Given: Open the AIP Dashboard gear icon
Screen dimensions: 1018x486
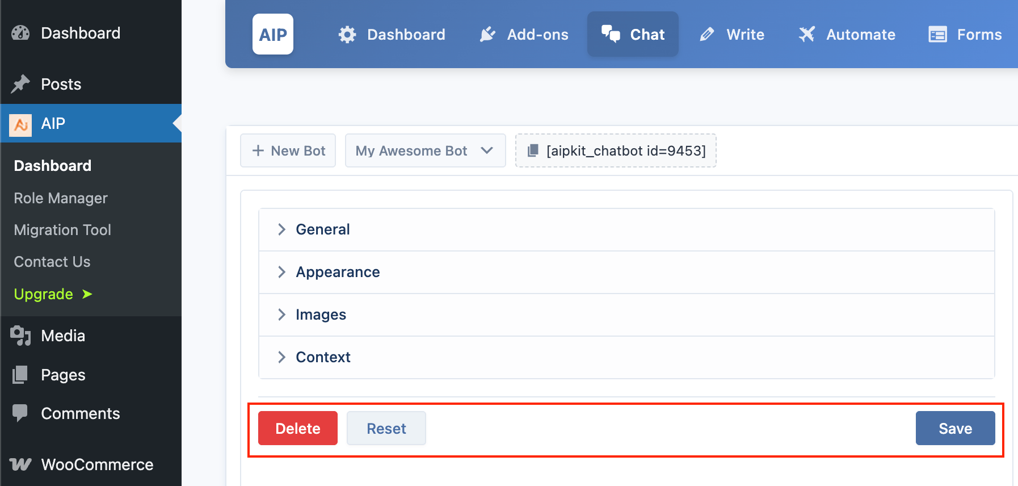Looking at the screenshot, I should coord(347,35).
